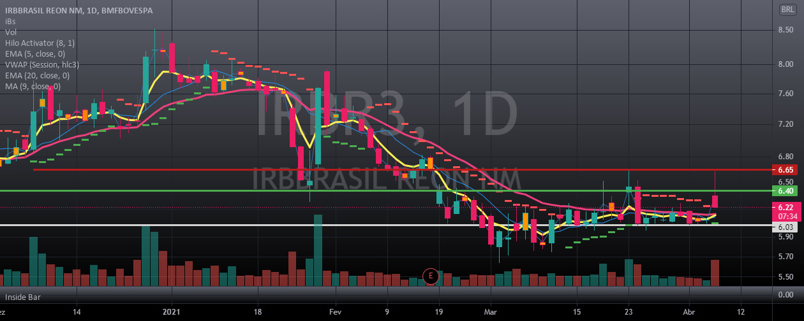
Task: Click the Fev month label on the time axis
Action: pyautogui.click(x=336, y=313)
